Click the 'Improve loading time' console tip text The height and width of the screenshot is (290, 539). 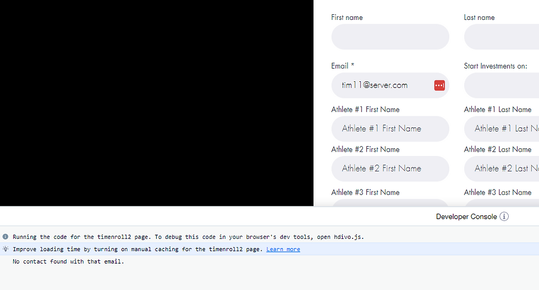[x=137, y=249]
